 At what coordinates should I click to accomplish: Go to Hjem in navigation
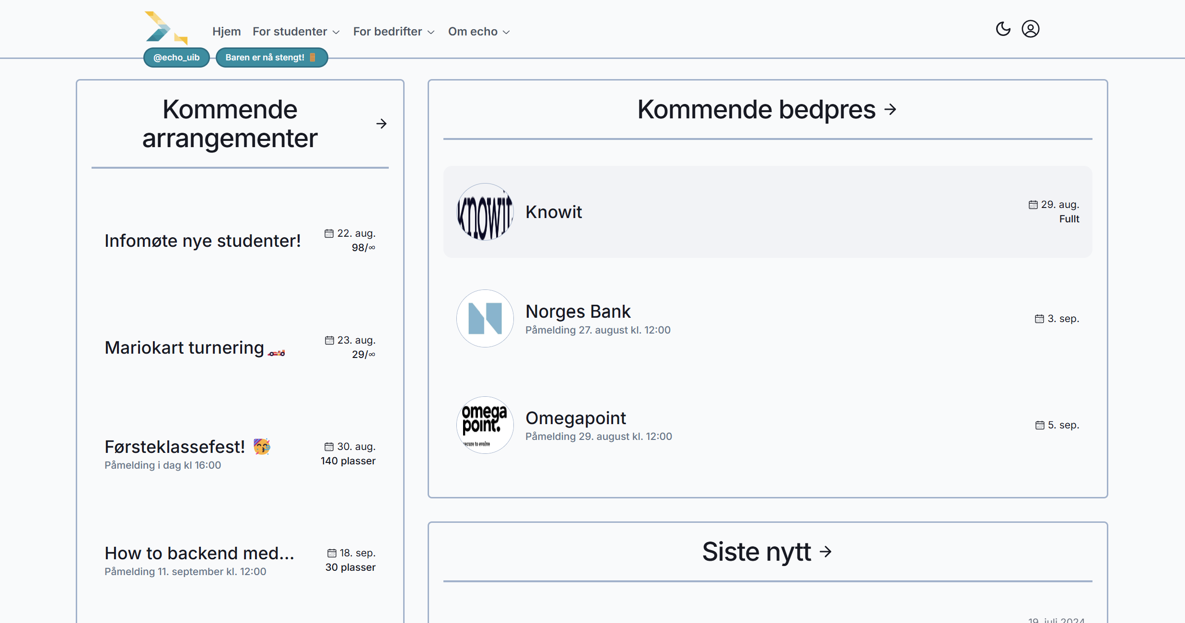[226, 32]
